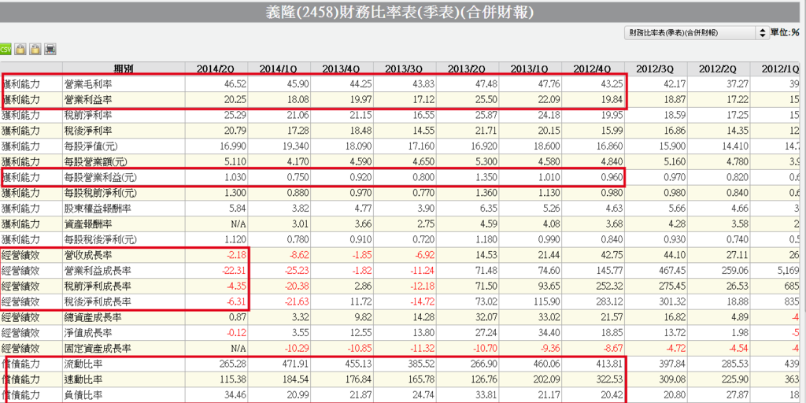Select the 2013/2Q column header
The width and height of the screenshot is (806, 403).
(467, 69)
